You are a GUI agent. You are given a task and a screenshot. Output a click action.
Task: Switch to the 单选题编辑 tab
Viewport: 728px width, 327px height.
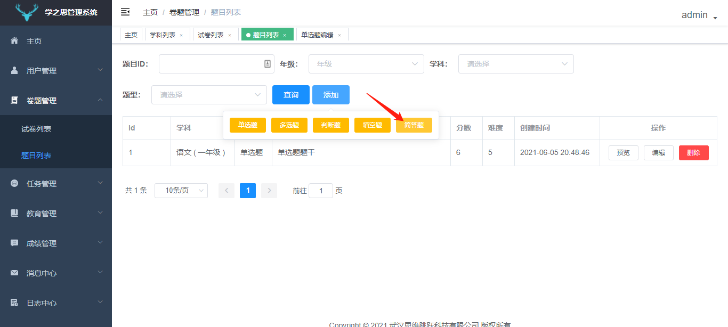pyautogui.click(x=319, y=34)
